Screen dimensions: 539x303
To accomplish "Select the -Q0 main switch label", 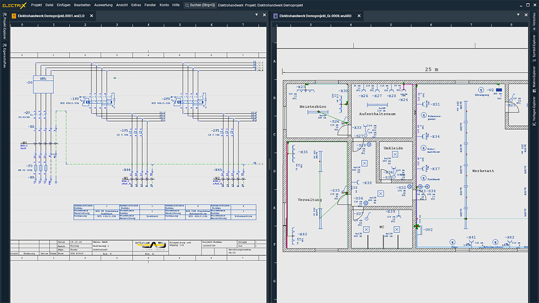I will (27, 112).
